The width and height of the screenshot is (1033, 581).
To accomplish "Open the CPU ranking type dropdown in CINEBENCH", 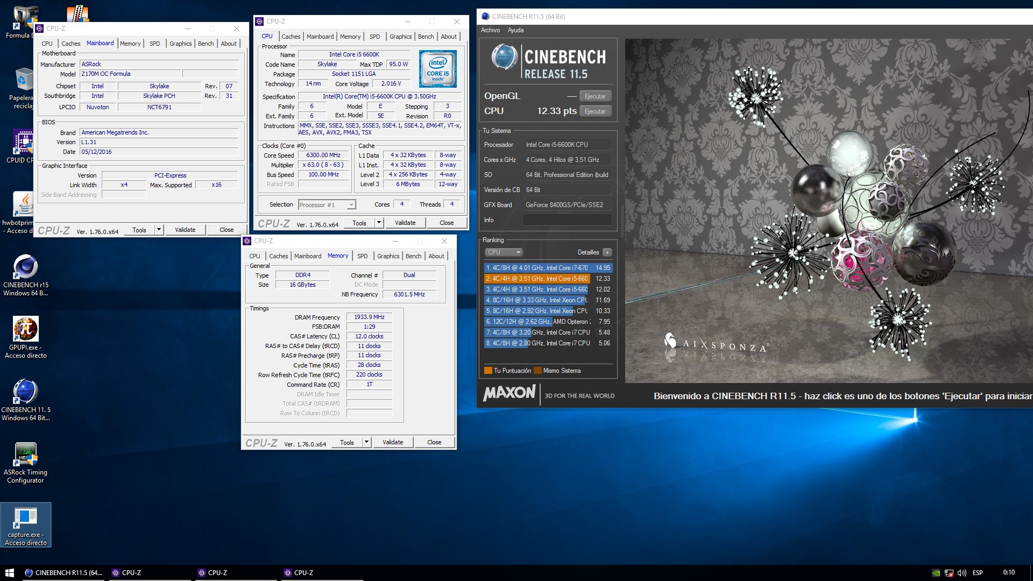I will 504,252.
